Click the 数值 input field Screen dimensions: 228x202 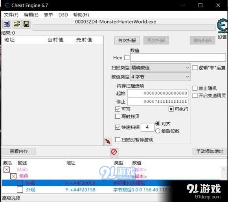(x=178, y=57)
